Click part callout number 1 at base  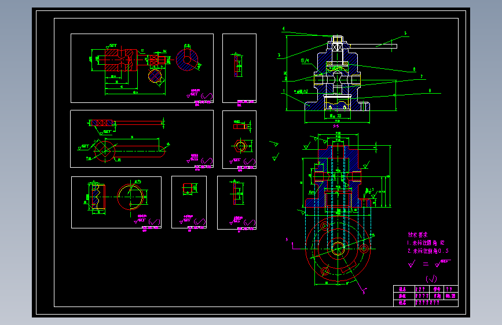coord(284,91)
